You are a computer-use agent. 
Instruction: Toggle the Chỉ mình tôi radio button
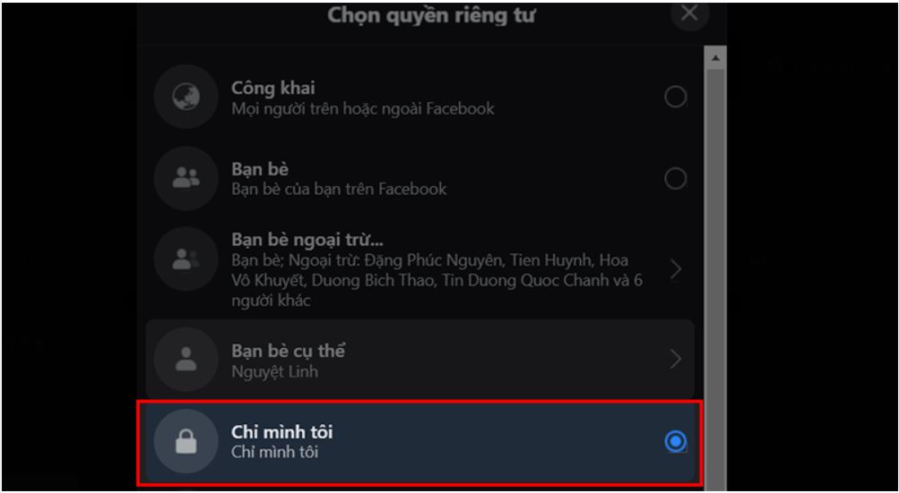click(x=676, y=441)
